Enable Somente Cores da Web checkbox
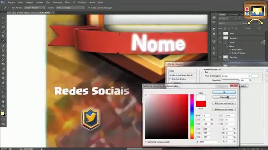The image size is (268, 150). pos(146,142)
